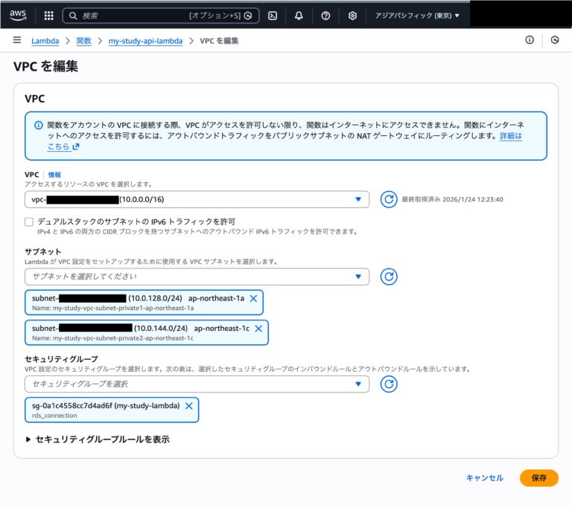This screenshot has height=513, width=572.
Task: Open the Tokyo region selector
Action: [417, 15]
